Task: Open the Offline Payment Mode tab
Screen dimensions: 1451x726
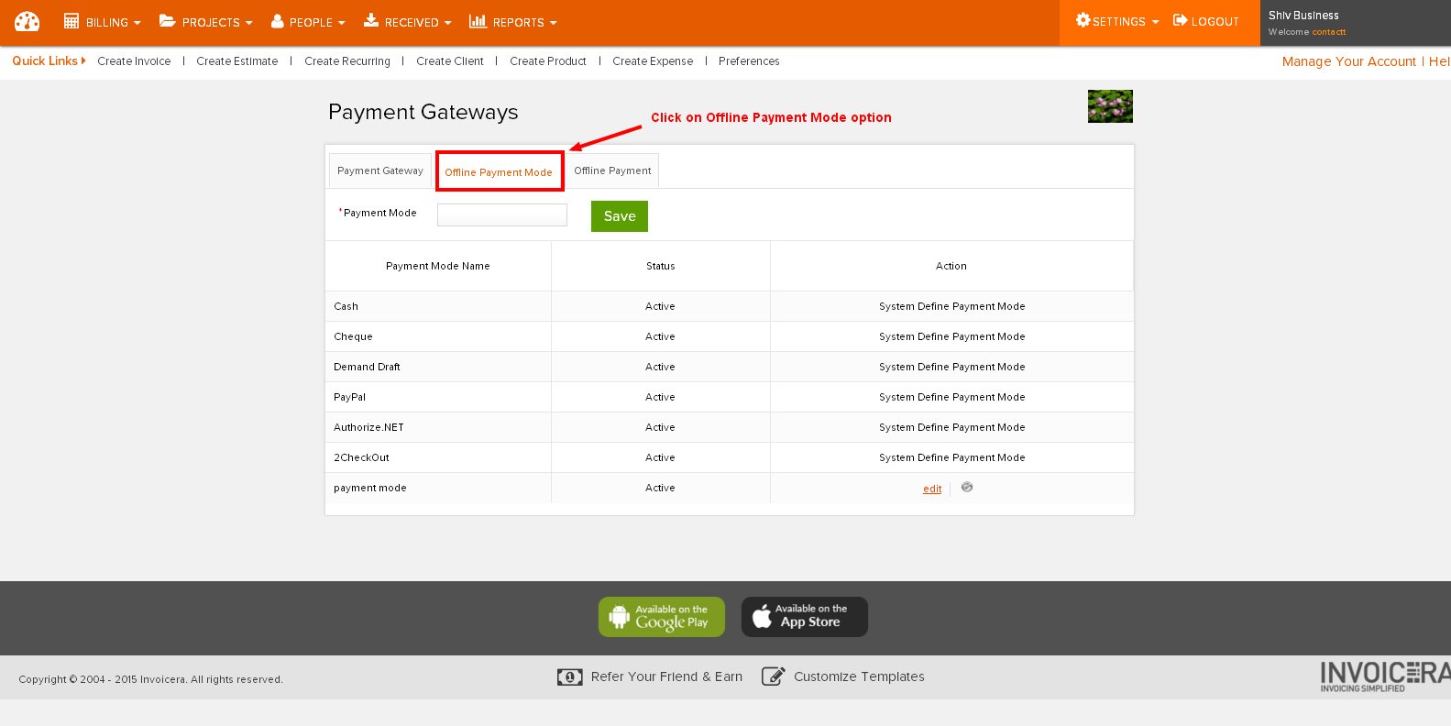Action: 499,172
